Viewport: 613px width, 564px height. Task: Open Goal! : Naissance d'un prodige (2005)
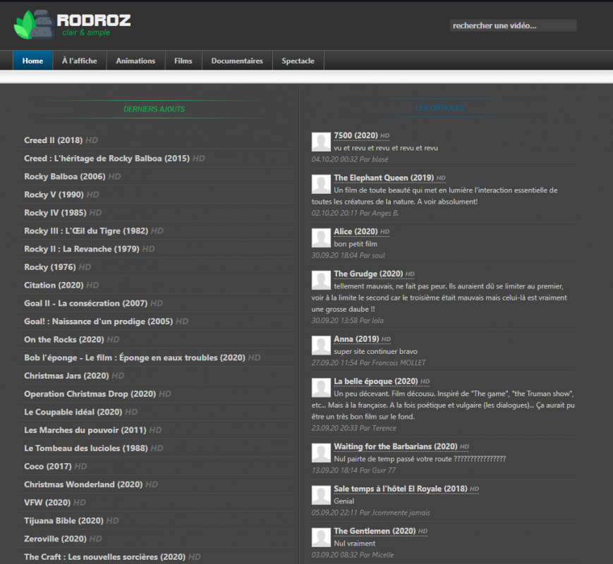(99, 321)
